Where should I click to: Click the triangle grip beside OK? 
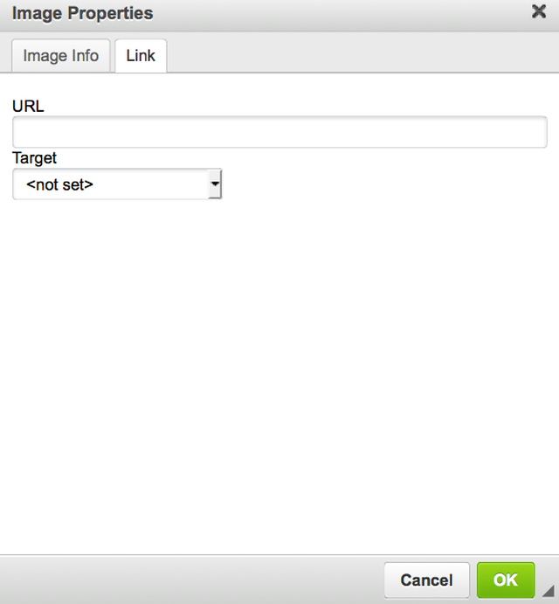[x=548, y=592]
